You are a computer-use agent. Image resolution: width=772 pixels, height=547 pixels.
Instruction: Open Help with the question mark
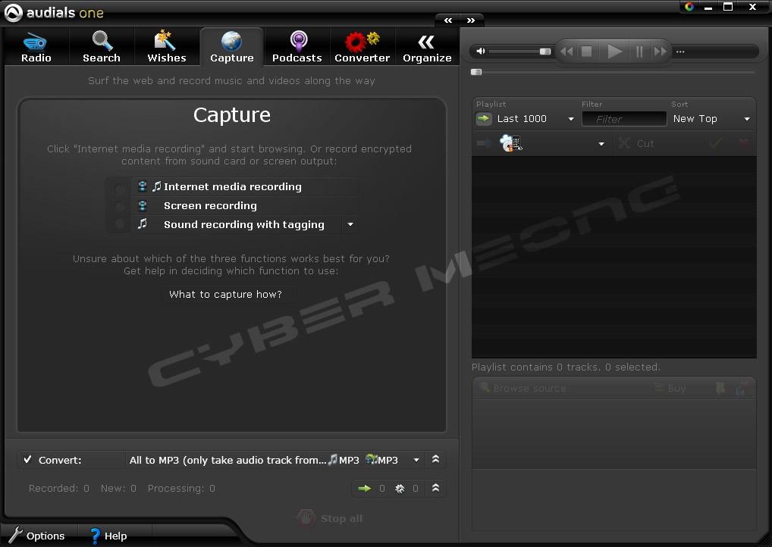point(108,535)
